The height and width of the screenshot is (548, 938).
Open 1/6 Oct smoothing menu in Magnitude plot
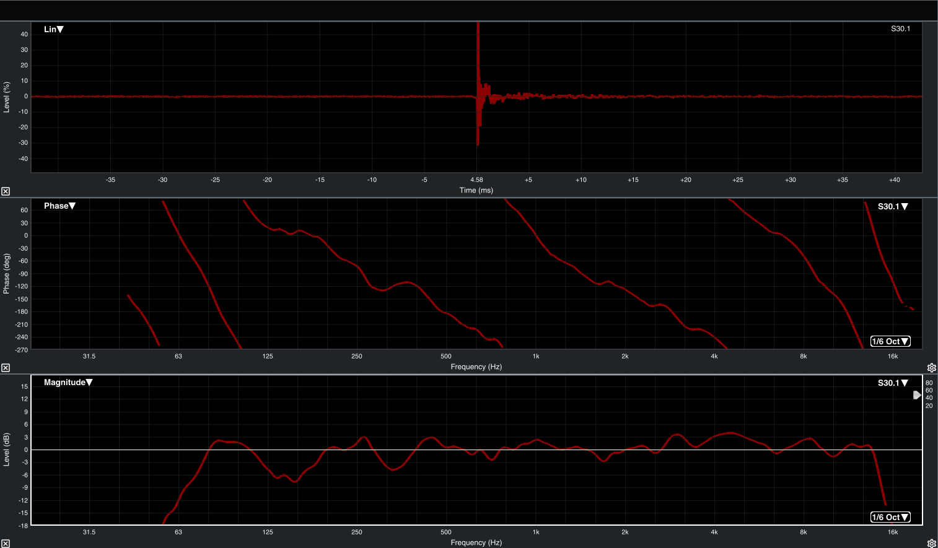[890, 517]
